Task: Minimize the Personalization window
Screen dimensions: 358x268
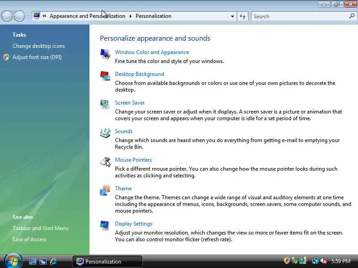Action: coord(324,4)
